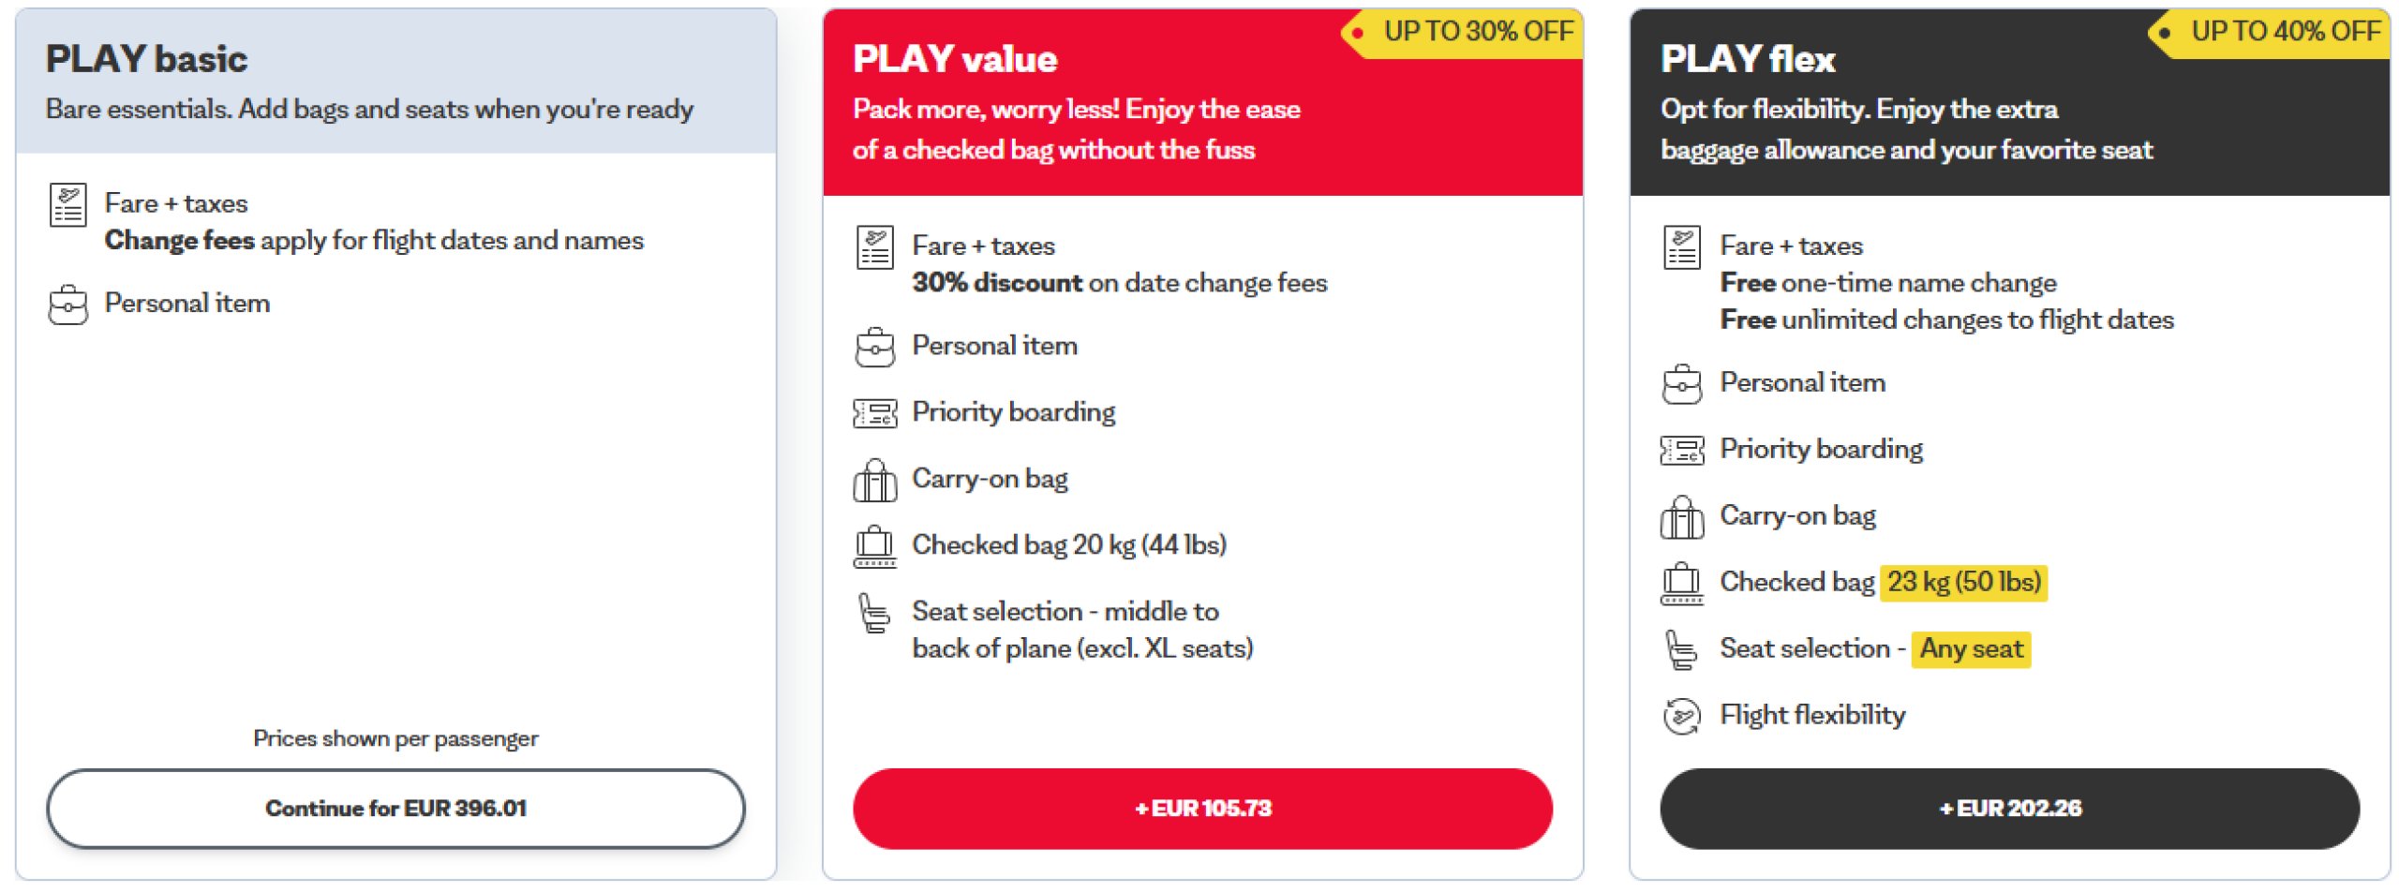Click the Flight flexibility icon in PLAY flex
The width and height of the screenshot is (2399, 892).
tap(1681, 717)
